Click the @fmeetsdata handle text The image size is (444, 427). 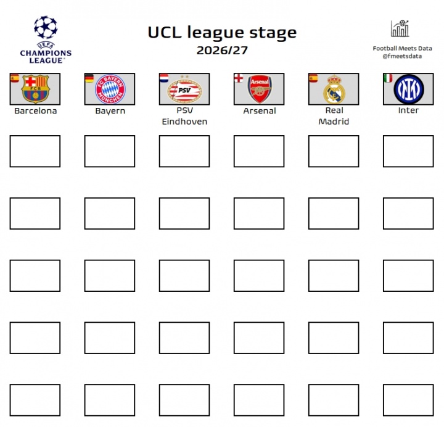click(x=401, y=56)
